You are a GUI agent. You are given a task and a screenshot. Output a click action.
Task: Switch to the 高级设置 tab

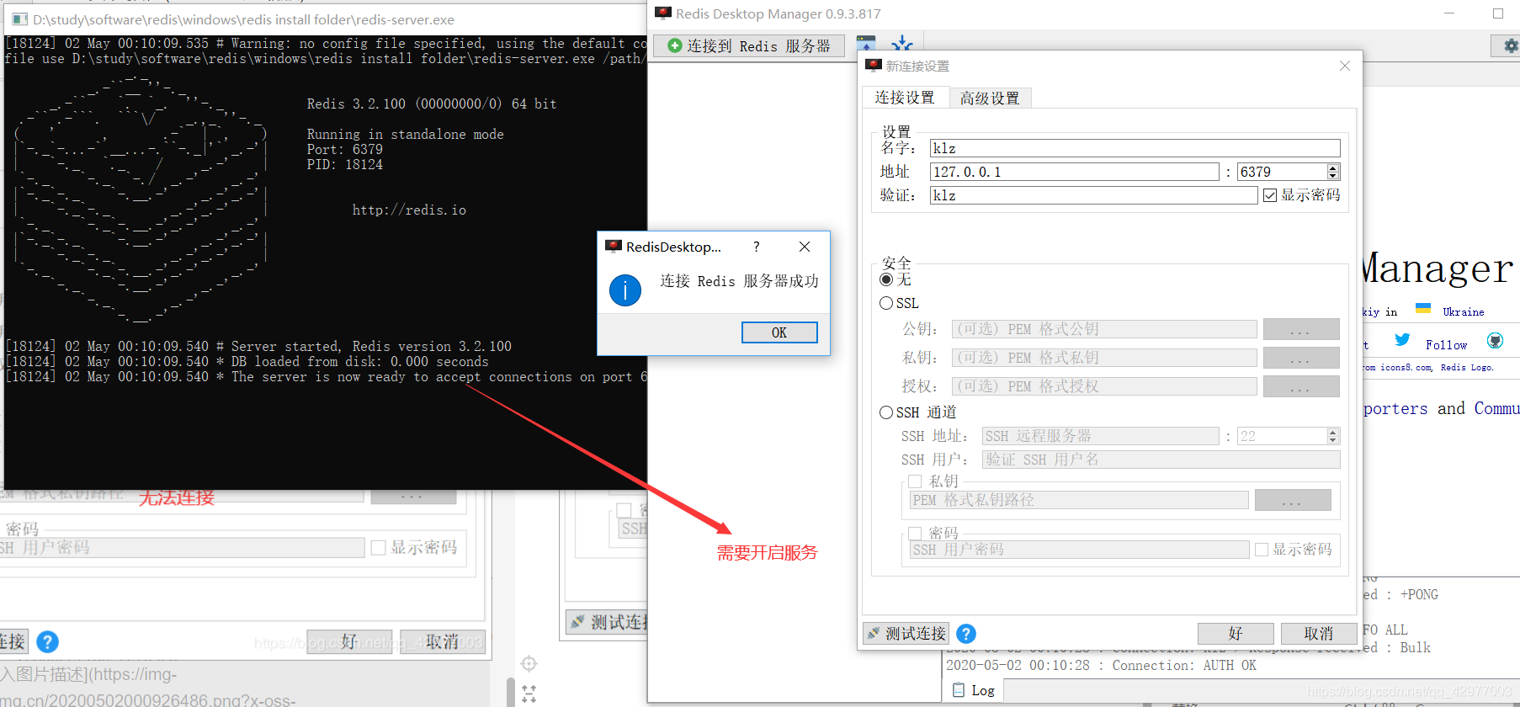990,98
